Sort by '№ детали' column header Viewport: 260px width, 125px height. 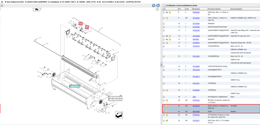pyautogui.click(x=199, y=9)
